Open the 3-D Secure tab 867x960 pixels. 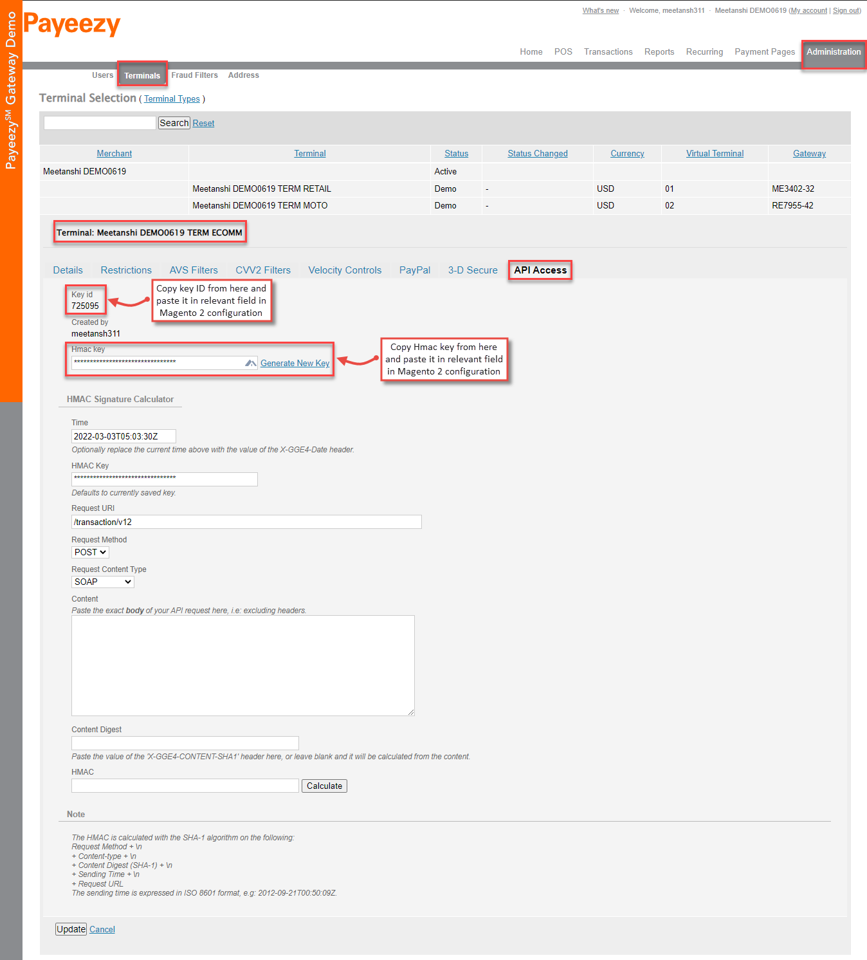pyautogui.click(x=472, y=270)
